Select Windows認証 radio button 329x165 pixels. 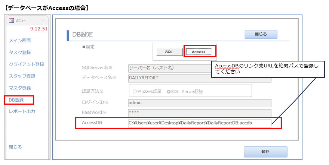135,91
